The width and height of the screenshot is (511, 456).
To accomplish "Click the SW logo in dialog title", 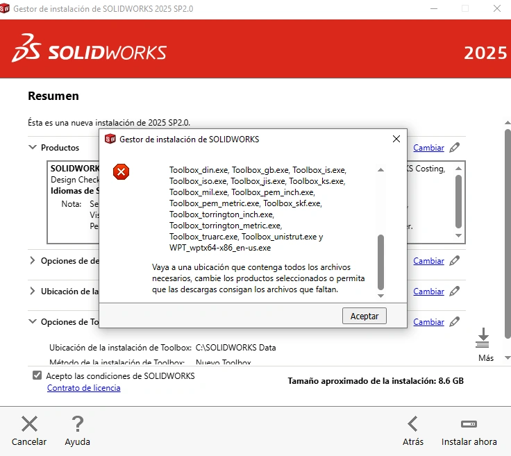I will point(110,139).
